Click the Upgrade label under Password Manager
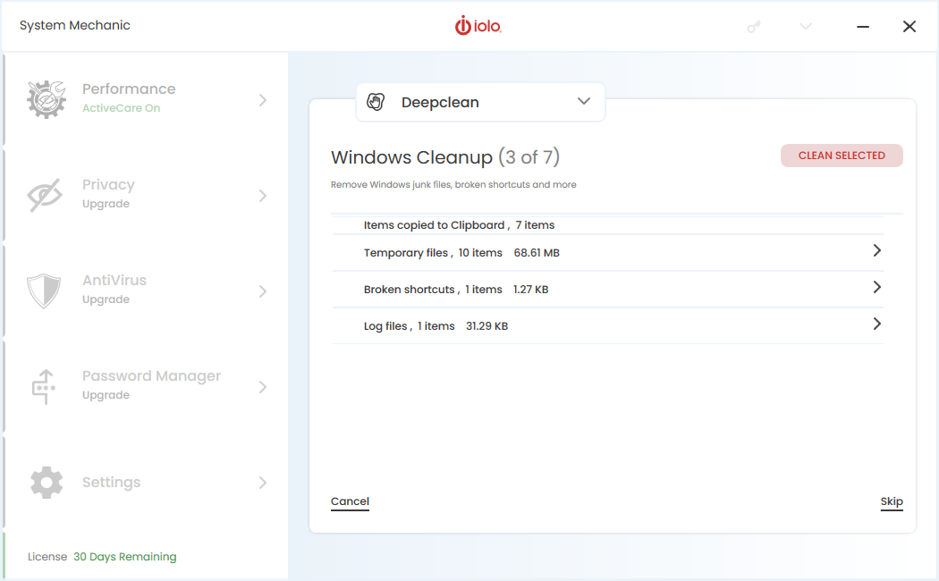This screenshot has width=939, height=581. pos(106,395)
